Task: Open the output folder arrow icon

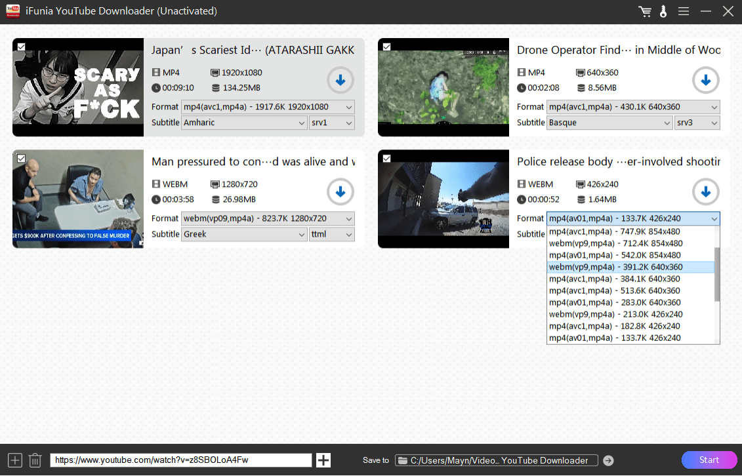Action: [608, 460]
